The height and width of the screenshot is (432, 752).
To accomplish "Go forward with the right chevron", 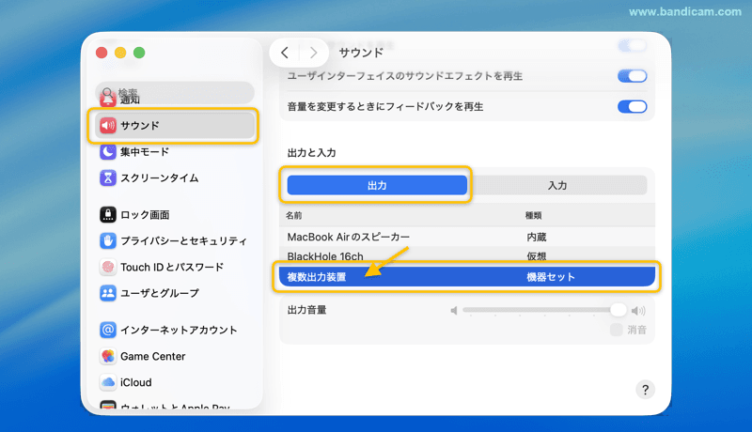I will [313, 53].
